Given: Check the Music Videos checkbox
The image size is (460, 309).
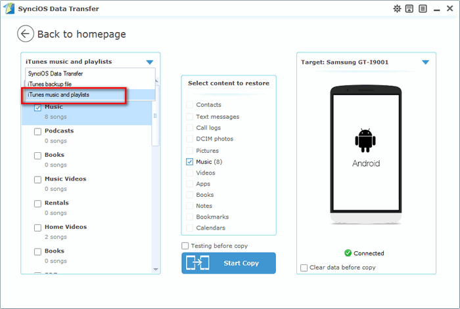Looking at the screenshot, I should 37,180.
